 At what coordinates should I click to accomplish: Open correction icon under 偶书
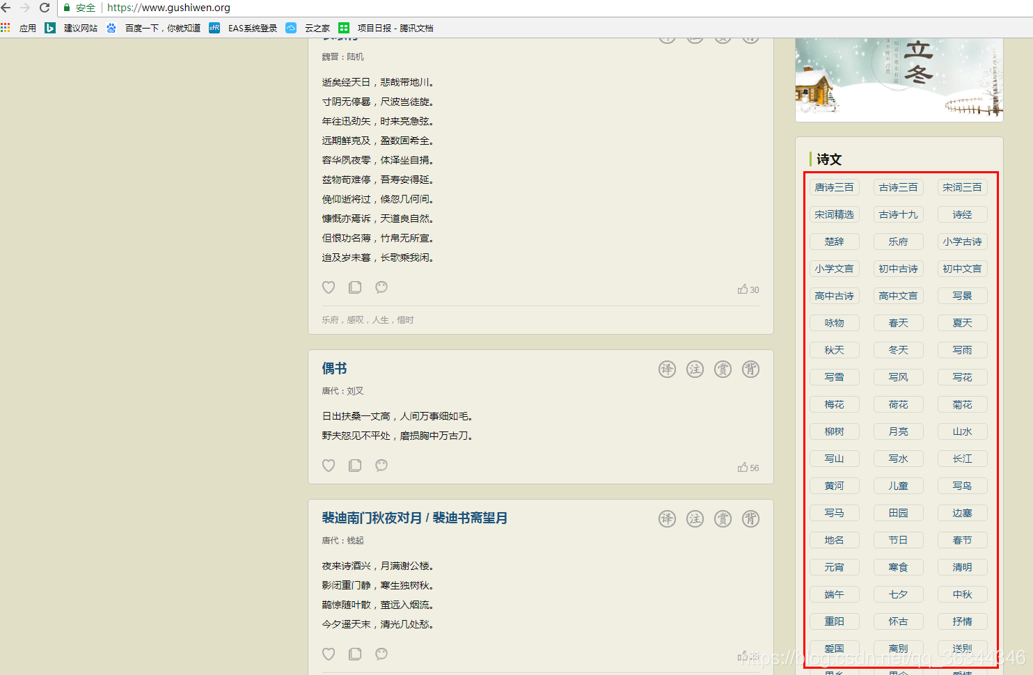pyautogui.click(x=381, y=466)
